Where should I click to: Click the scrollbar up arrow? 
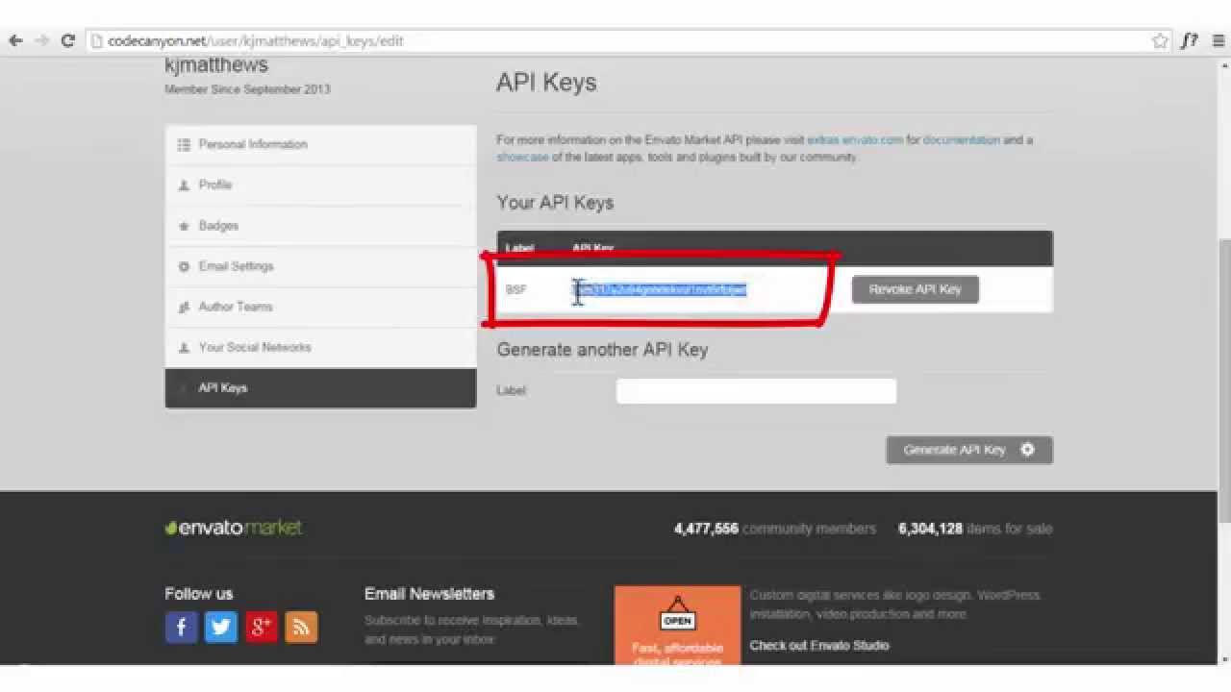coord(1223,64)
